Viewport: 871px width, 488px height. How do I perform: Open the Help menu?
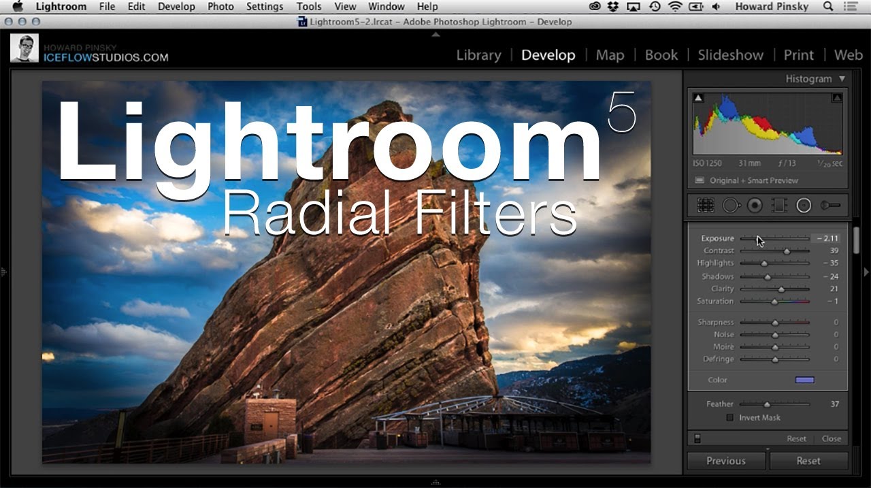pyautogui.click(x=427, y=7)
